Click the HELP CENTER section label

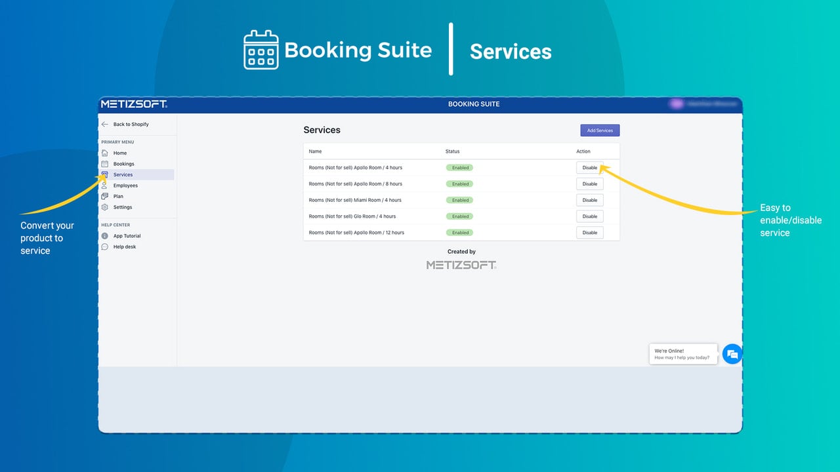coord(115,225)
